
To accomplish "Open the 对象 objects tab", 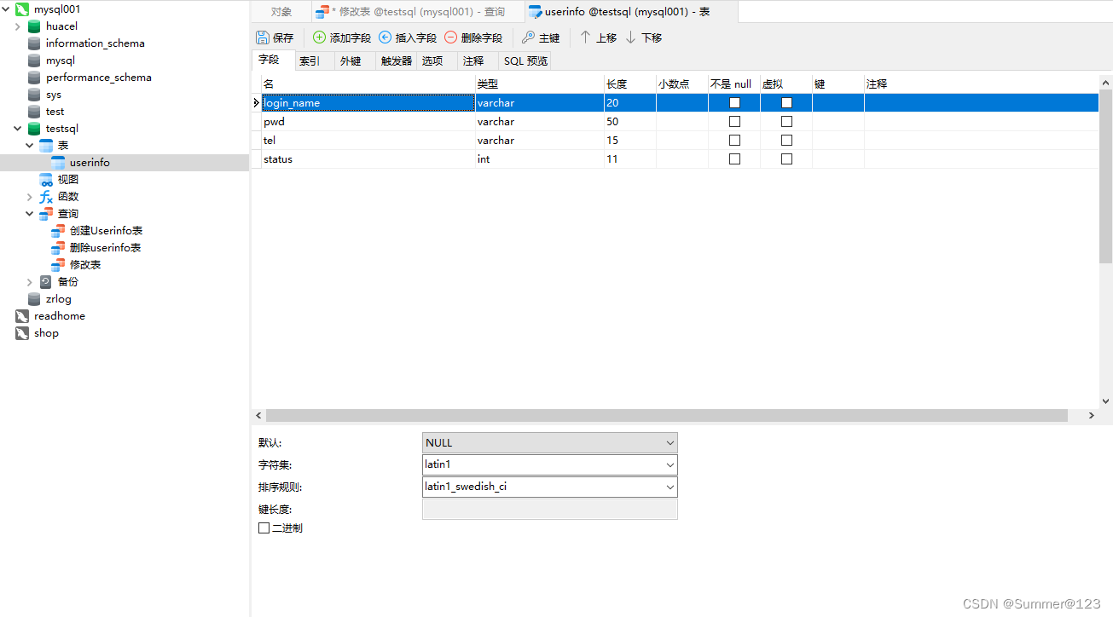I will pos(281,12).
